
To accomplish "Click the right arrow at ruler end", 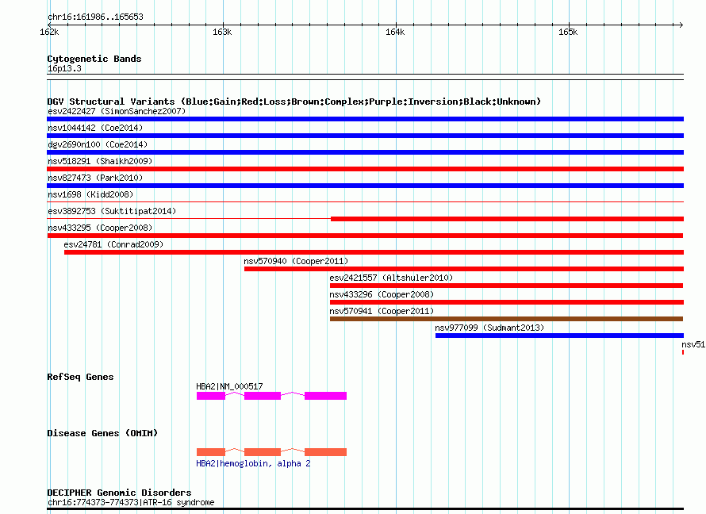I will point(681,25).
